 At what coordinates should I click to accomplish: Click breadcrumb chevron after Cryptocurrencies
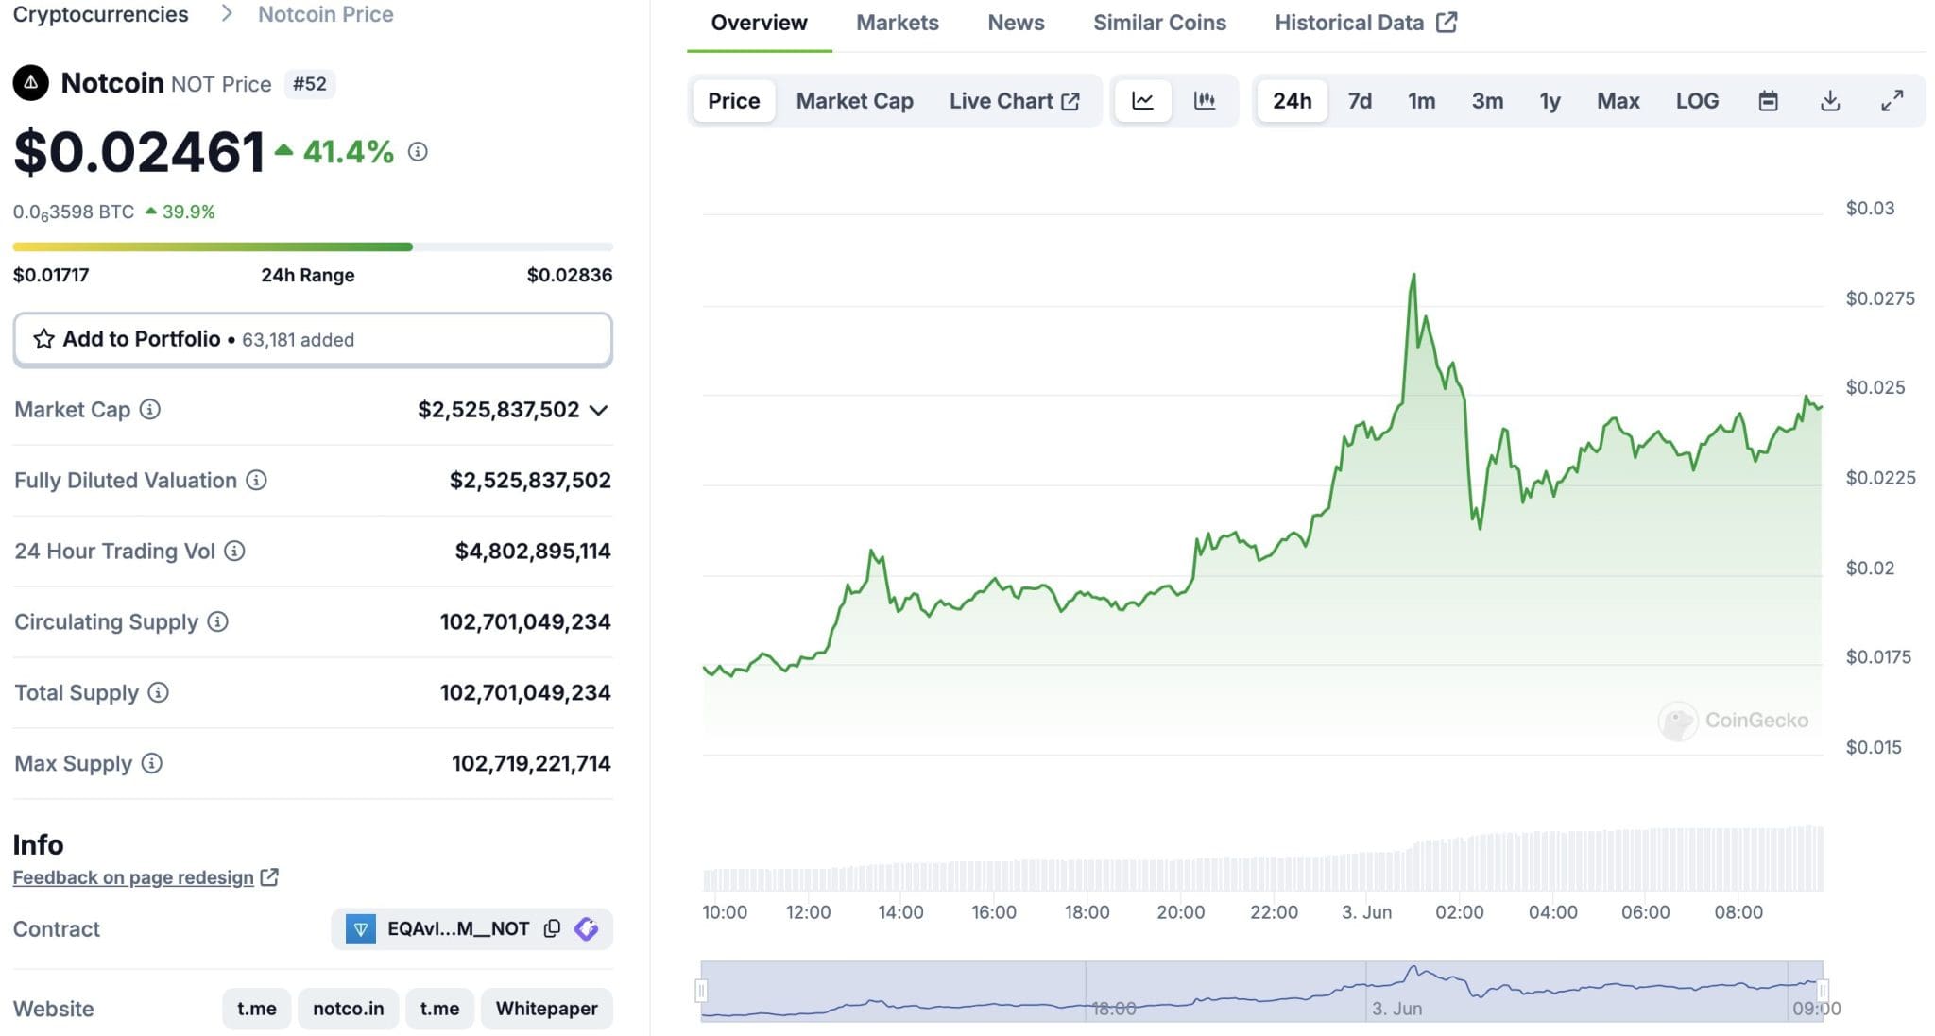tap(226, 14)
